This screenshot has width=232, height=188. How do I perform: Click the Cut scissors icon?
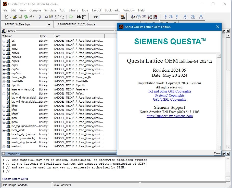[40, 17]
